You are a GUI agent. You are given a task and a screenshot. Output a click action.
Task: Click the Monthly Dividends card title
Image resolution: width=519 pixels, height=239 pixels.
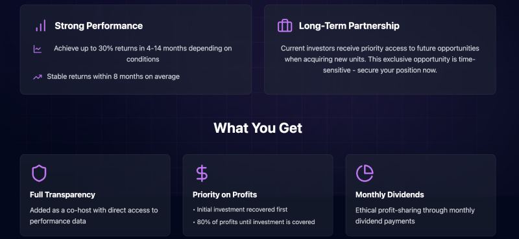[390, 195]
